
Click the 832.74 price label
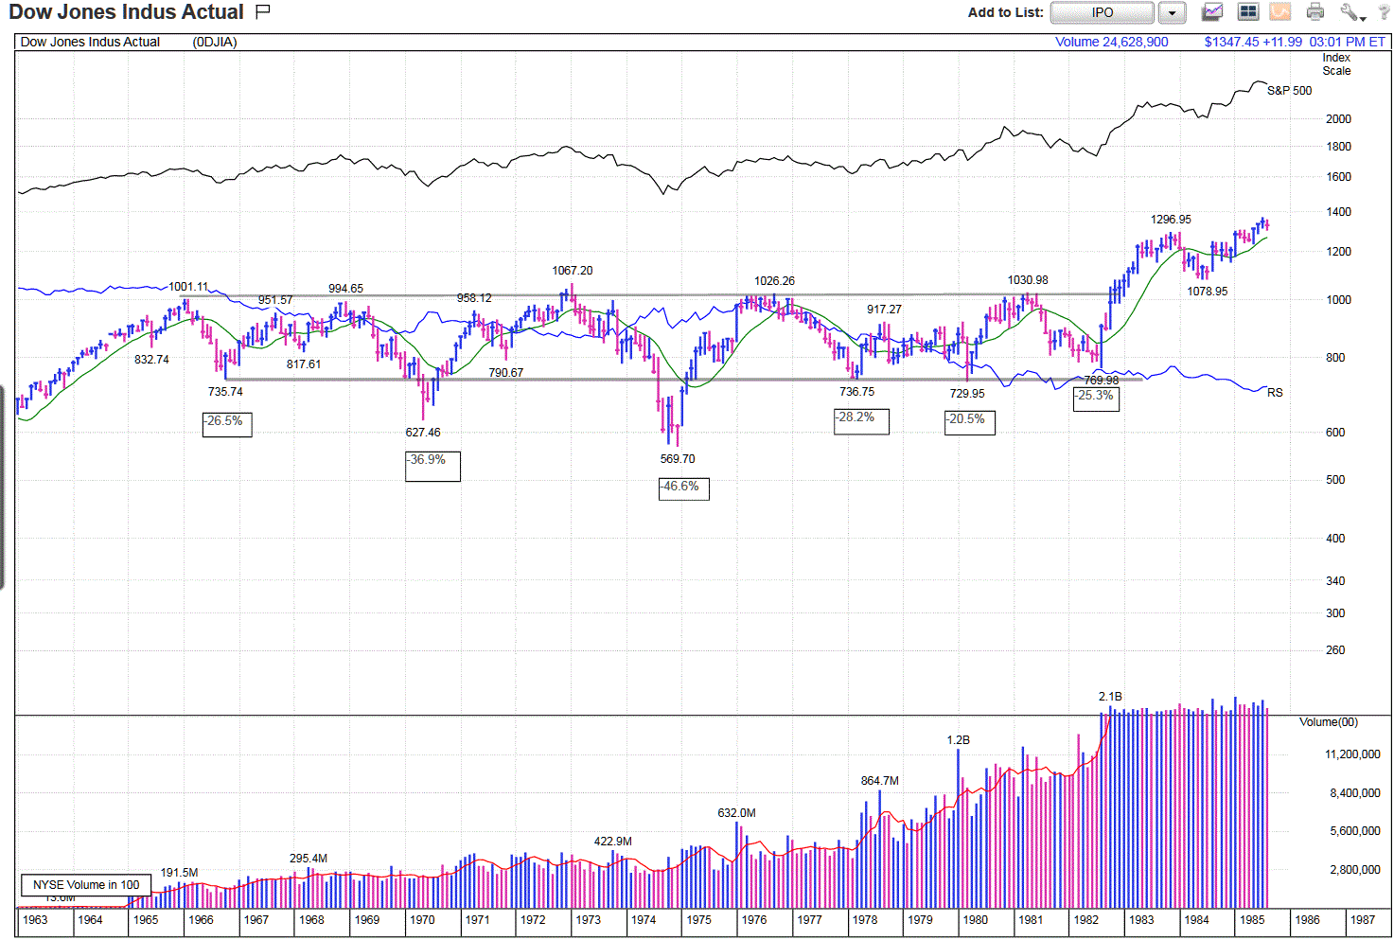(x=151, y=360)
